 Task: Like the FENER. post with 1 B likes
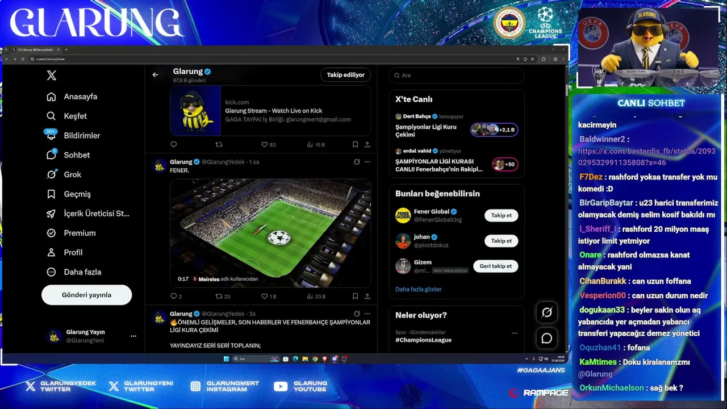coord(269,296)
